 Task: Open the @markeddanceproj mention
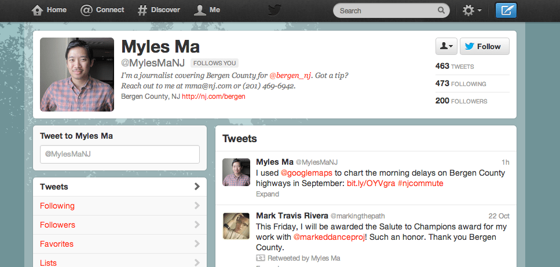[329, 237]
